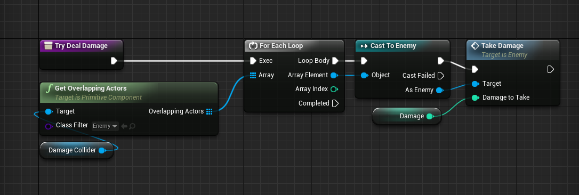
Task: Click the Class Filter purple input pin
Action: (x=49, y=126)
